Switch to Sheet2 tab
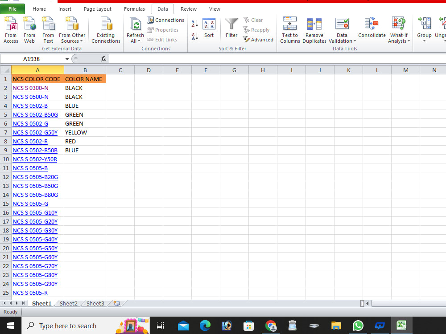Image resolution: width=446 pixels, height=334 pixels. pos(69,303)
